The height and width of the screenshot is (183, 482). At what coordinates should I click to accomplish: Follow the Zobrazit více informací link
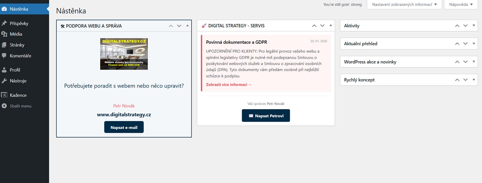[229, 85]
